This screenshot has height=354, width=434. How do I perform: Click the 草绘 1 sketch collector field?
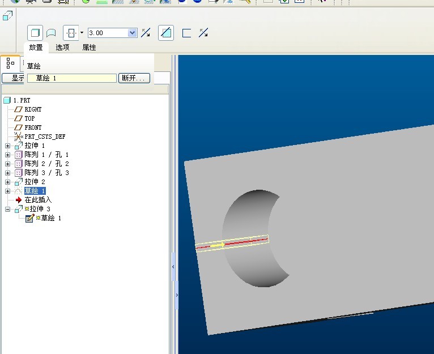(72, 78)
